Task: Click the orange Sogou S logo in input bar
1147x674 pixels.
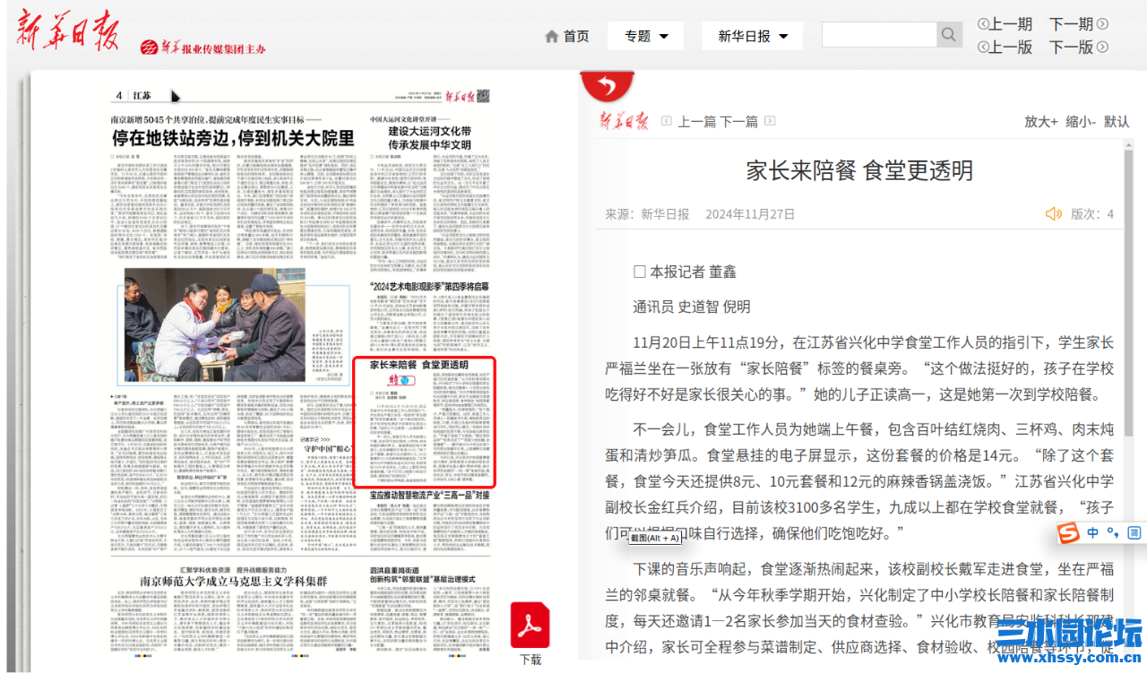Action: click(x=1068, y=532)
